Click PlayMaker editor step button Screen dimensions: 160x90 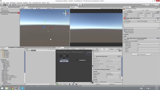(x=76, y=84)
